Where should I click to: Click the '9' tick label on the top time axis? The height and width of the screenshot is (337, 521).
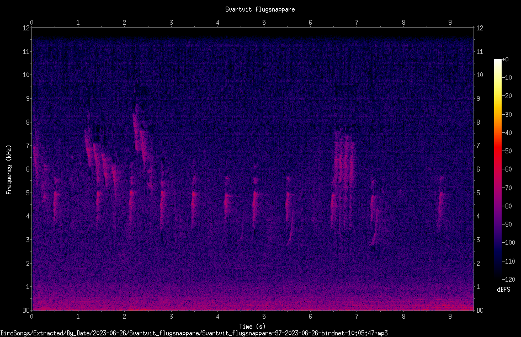[x=450, y=23]
